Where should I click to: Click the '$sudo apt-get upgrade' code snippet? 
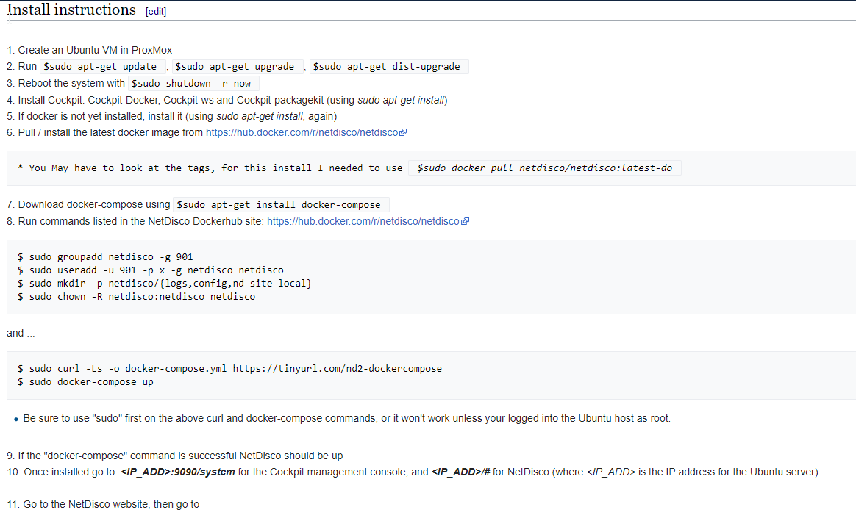point(238,67)
